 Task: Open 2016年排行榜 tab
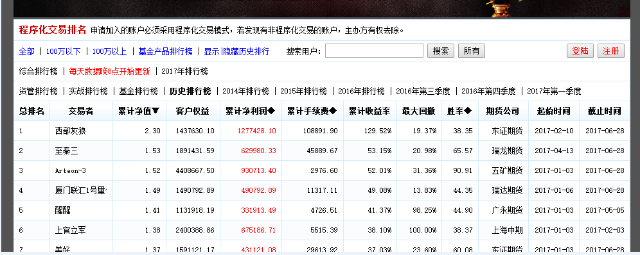pyautogui.click(x=362, y=91)
